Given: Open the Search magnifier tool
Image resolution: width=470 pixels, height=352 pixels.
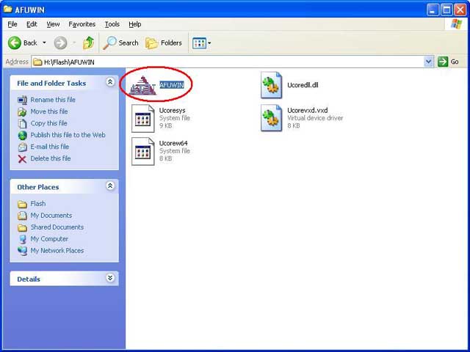Looking at the screenshot, I should tap(109, 43).
